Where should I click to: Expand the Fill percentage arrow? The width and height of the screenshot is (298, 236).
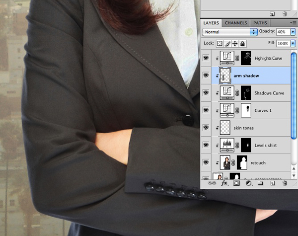294,44
